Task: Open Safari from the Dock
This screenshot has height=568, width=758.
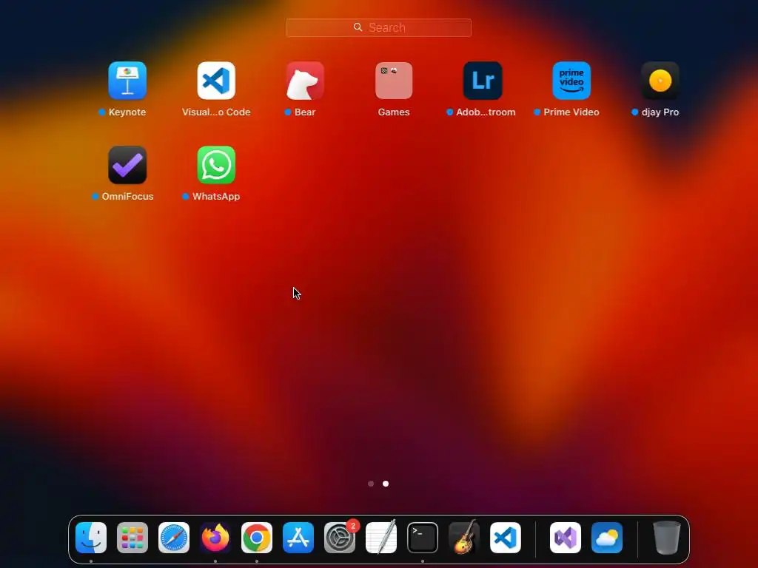Action: 174,538
